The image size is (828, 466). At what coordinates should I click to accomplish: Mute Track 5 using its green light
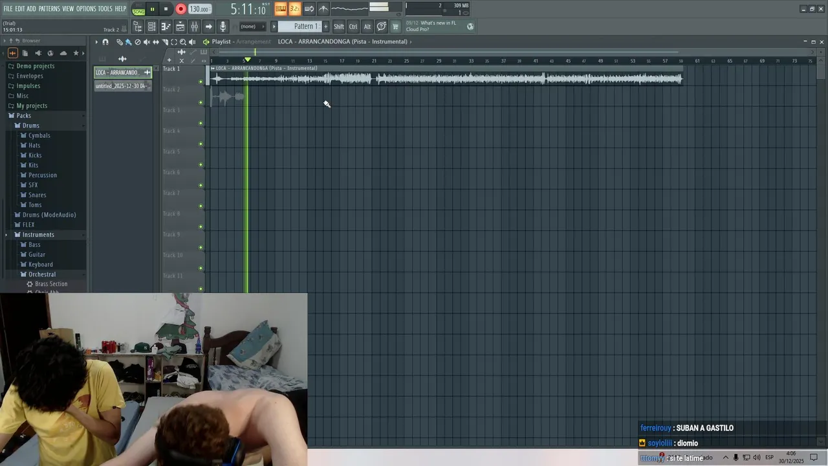(201, 164)
